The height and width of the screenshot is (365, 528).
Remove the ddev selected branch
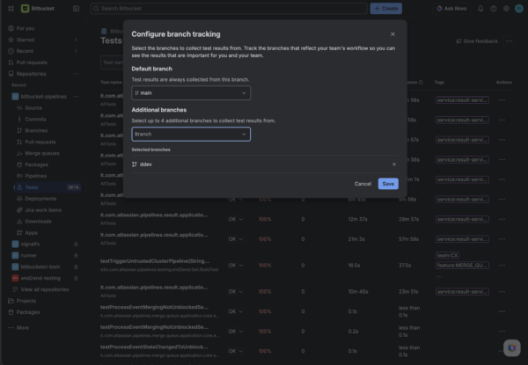pyautogui.click(x=394, y=164)
